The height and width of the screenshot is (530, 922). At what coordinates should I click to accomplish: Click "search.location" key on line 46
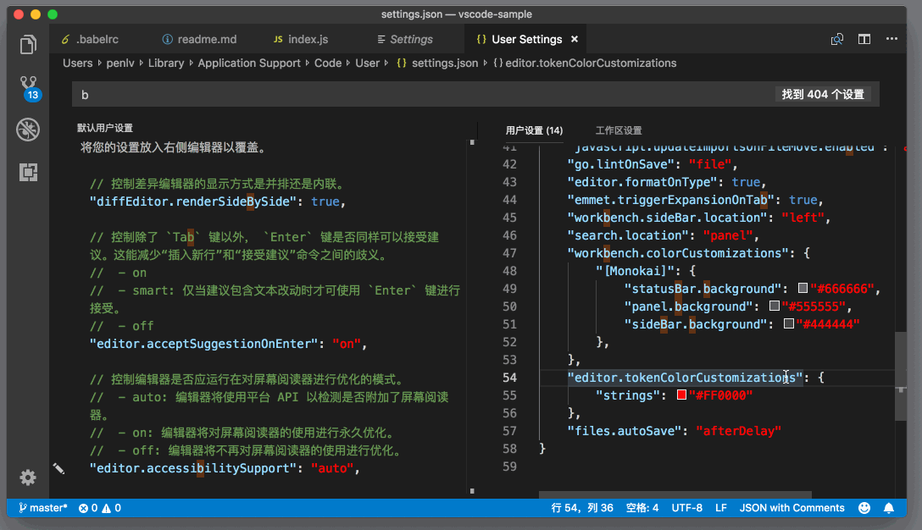628,235
